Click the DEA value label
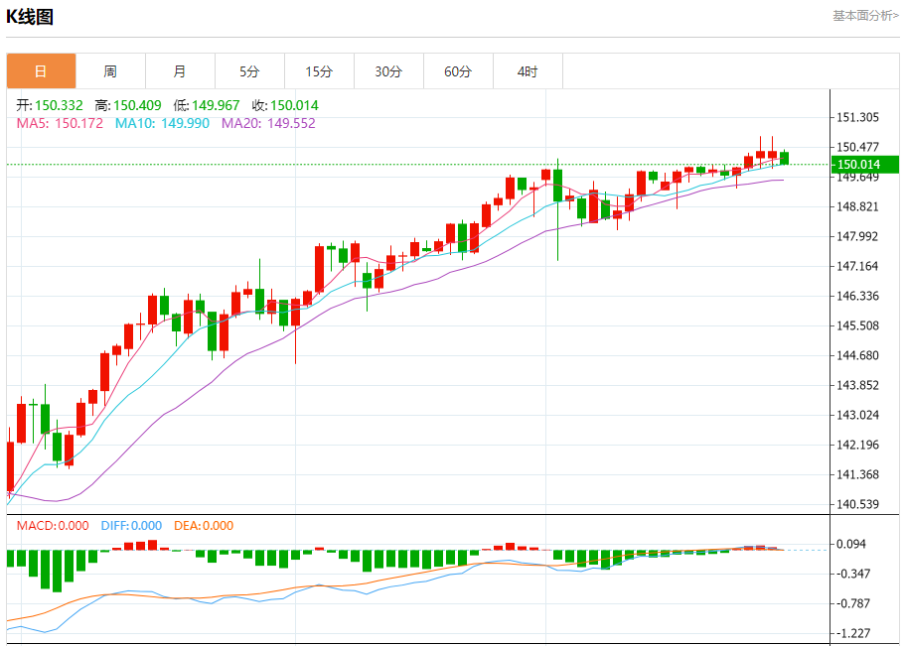 [x=204, y=526]
